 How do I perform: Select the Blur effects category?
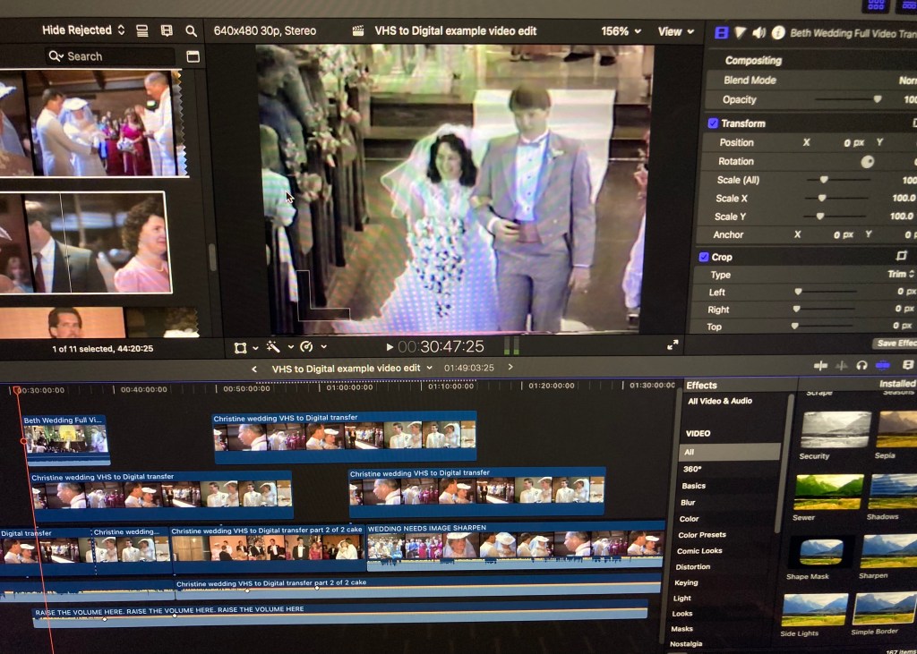point(688,503)
